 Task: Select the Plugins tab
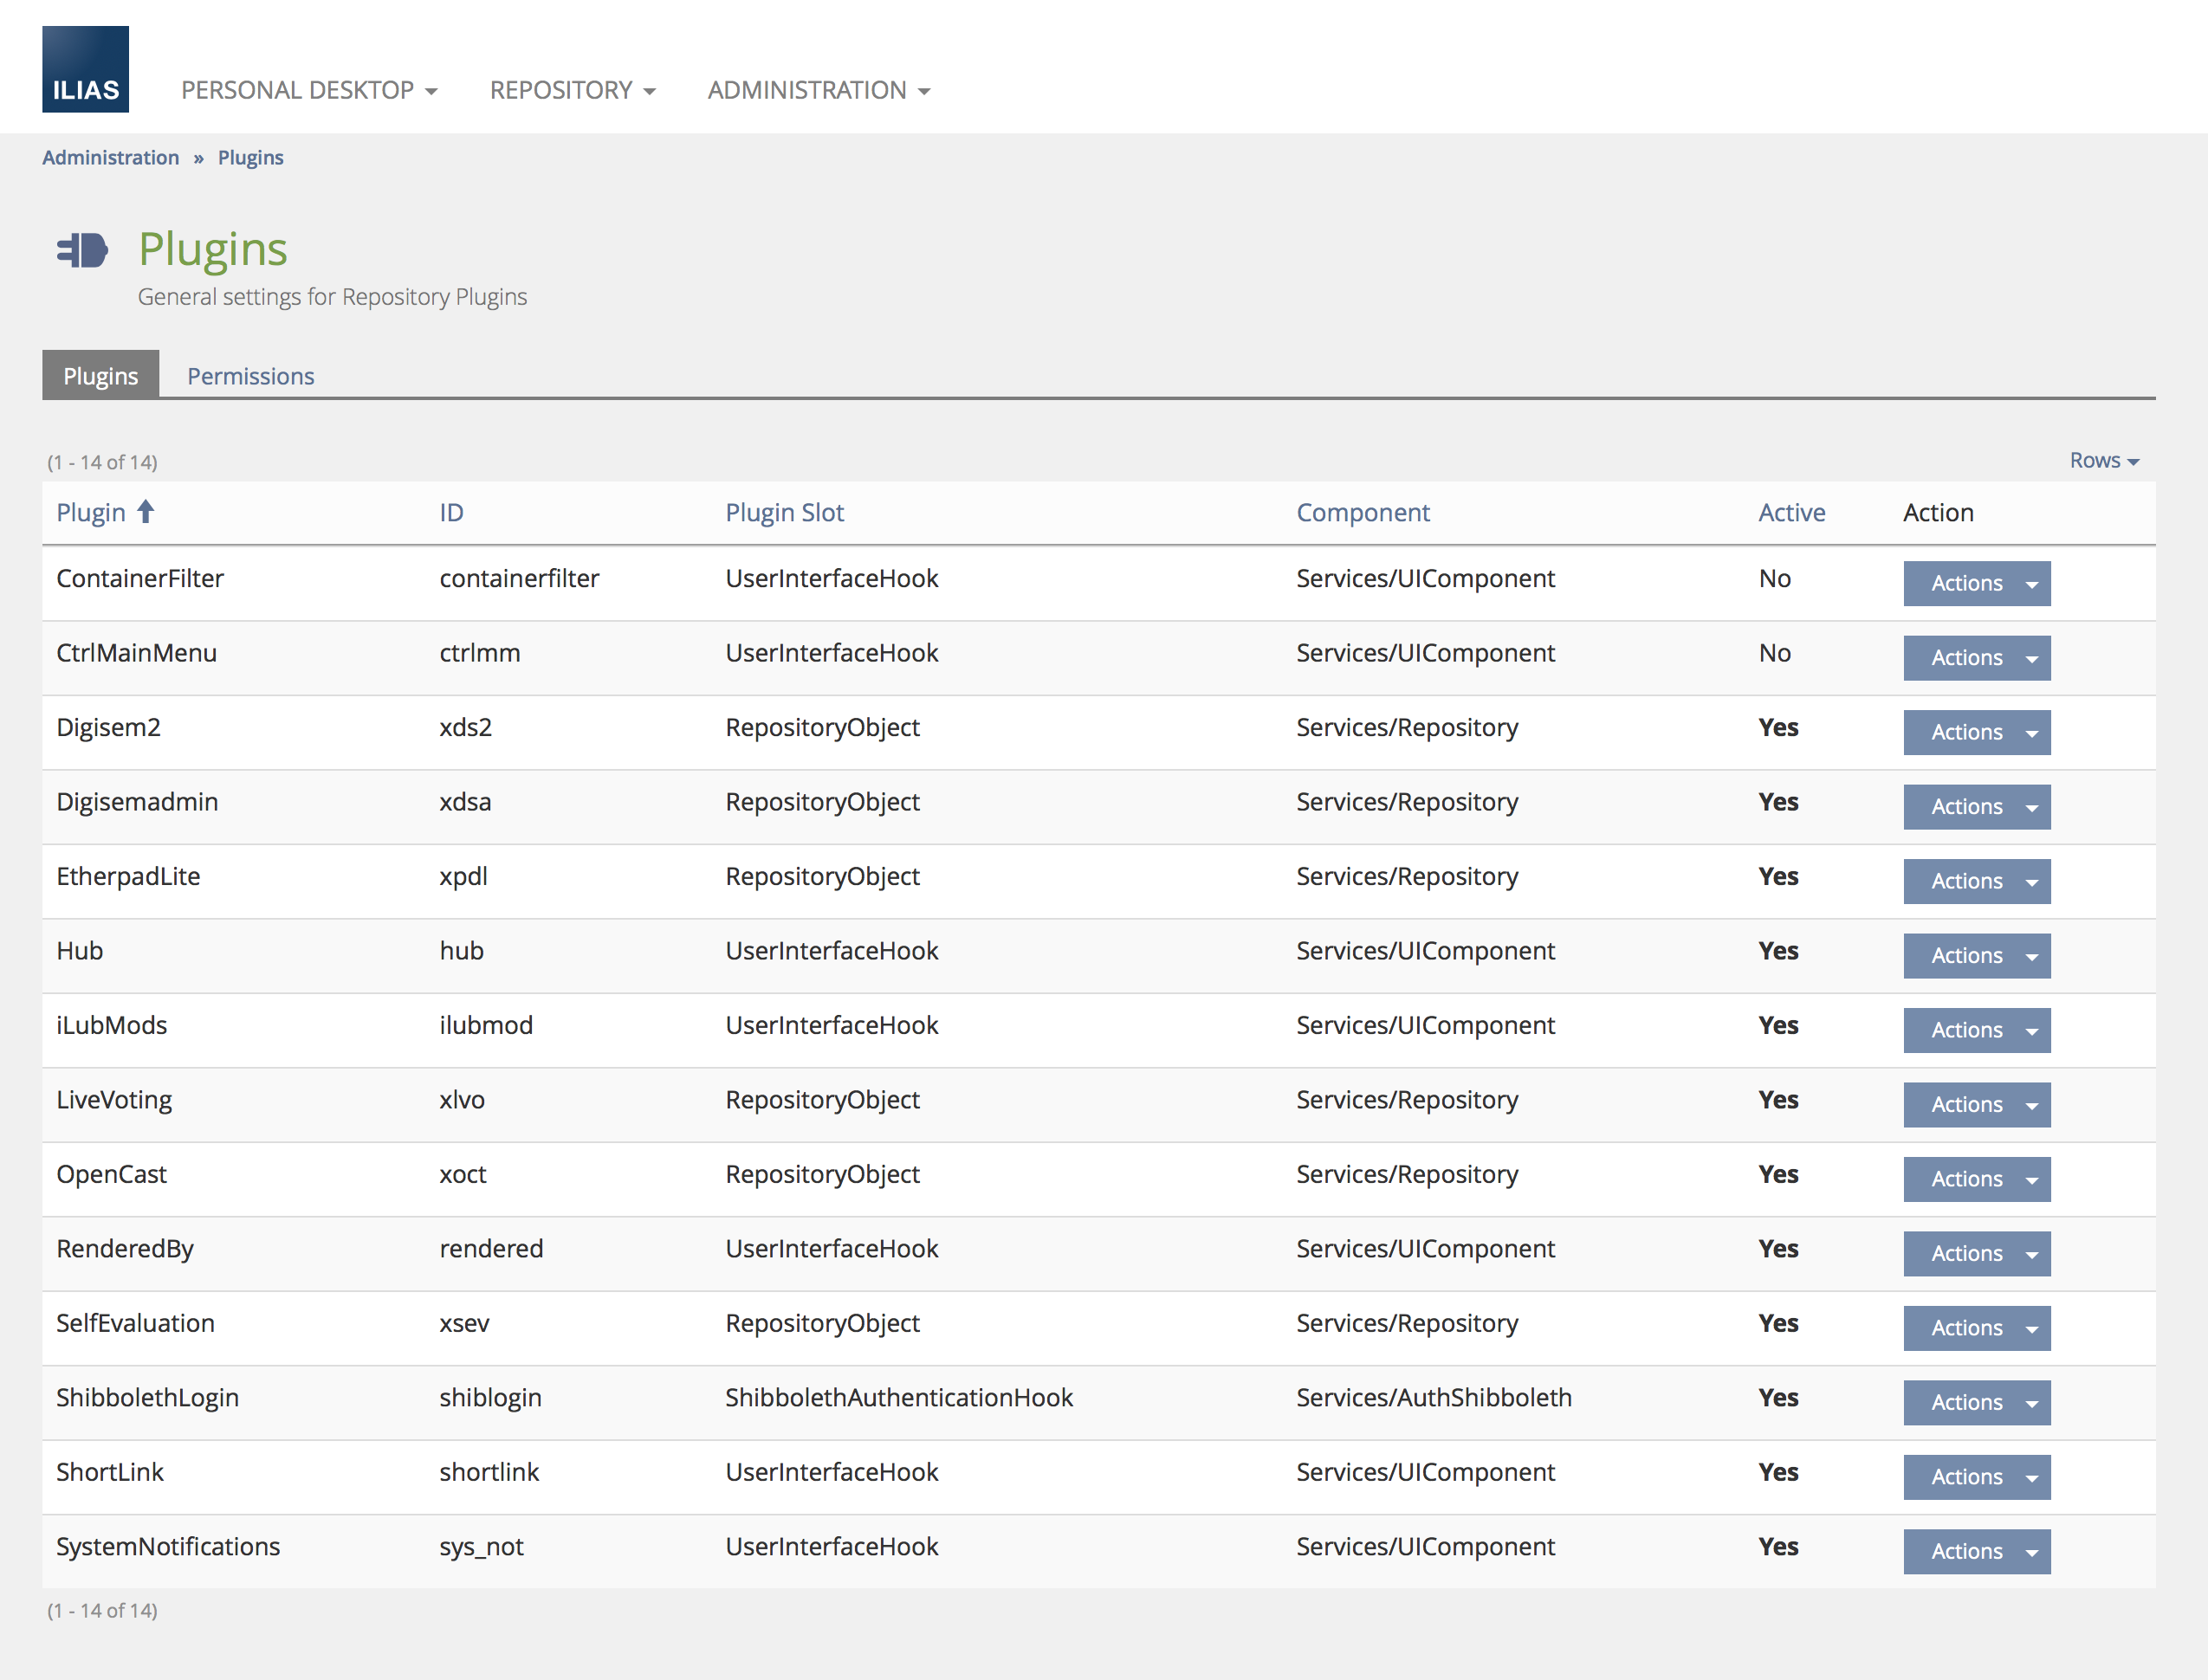tap(100, 376)
